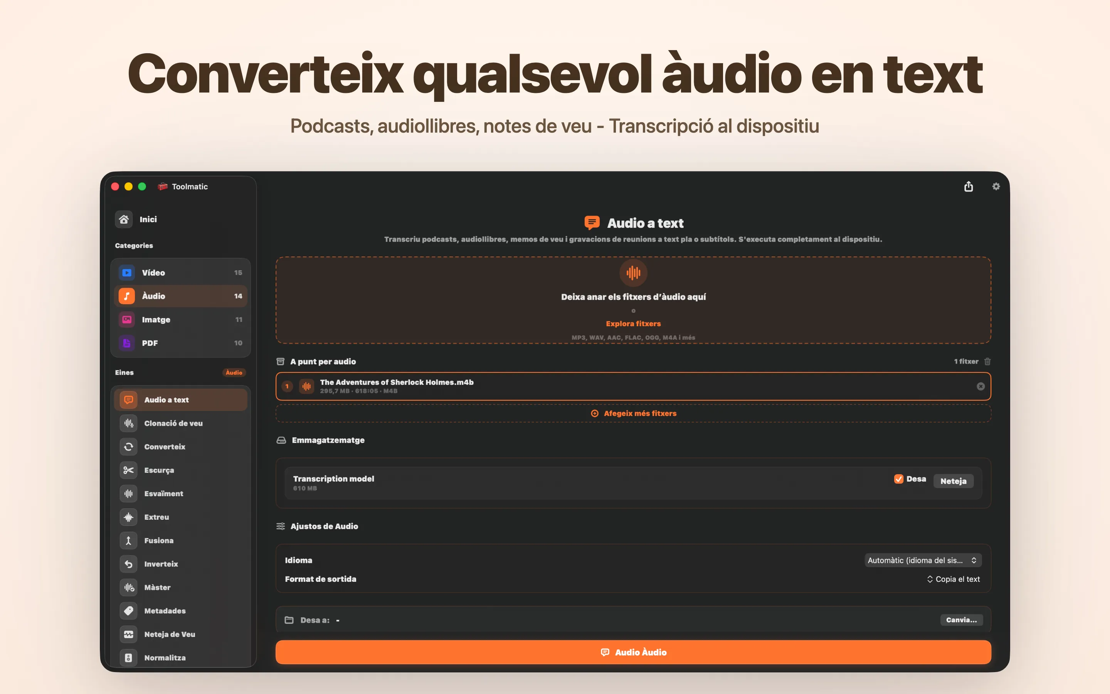Click the Desa a: folder icon
The width and height of the screenshot is (1110, 694).
click(x=289, y=620)
